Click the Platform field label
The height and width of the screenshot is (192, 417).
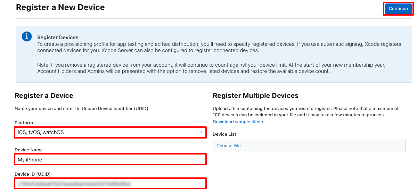coord(24,123)
